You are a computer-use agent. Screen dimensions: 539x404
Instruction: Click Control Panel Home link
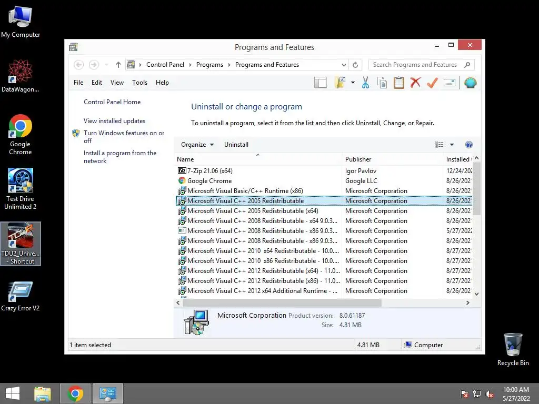112,102
